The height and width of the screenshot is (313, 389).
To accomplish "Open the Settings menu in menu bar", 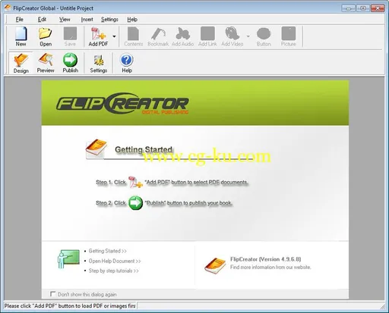I will click(x=109, y=20).
